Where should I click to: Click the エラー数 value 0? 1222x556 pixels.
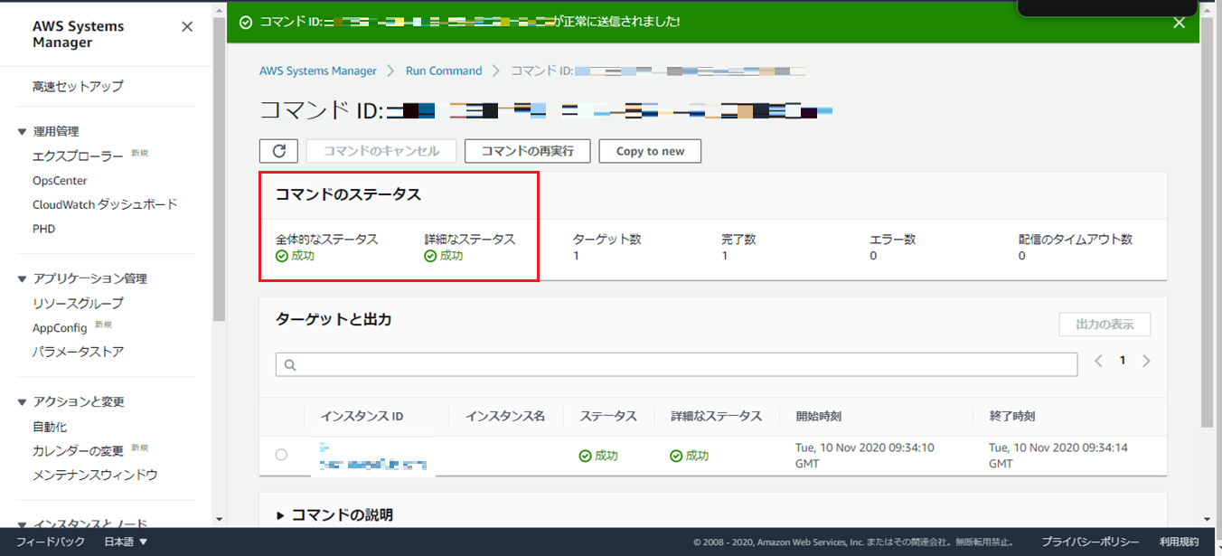(873, 256)
